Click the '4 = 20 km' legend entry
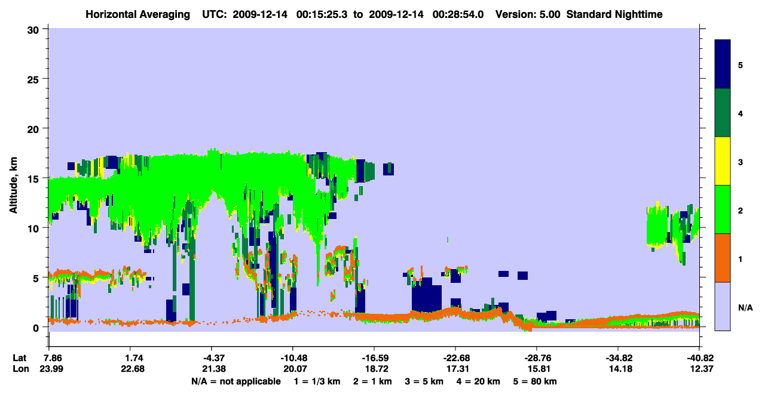The width and height of the screenshot is (777, 398). point(478,381)
